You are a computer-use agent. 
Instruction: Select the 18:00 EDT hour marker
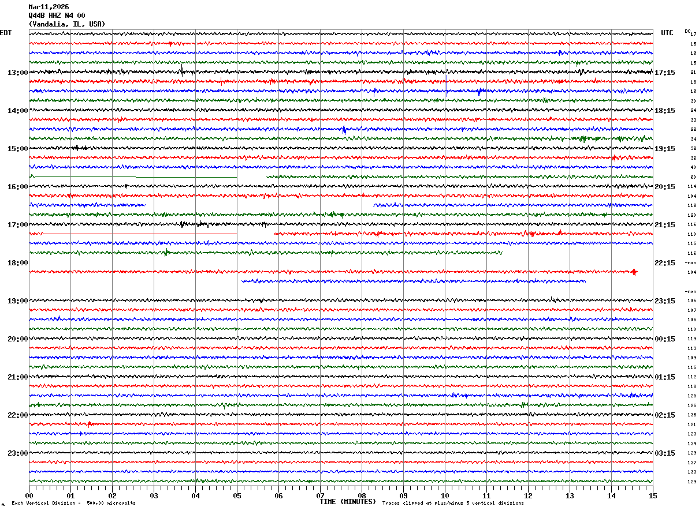[17, 263]
